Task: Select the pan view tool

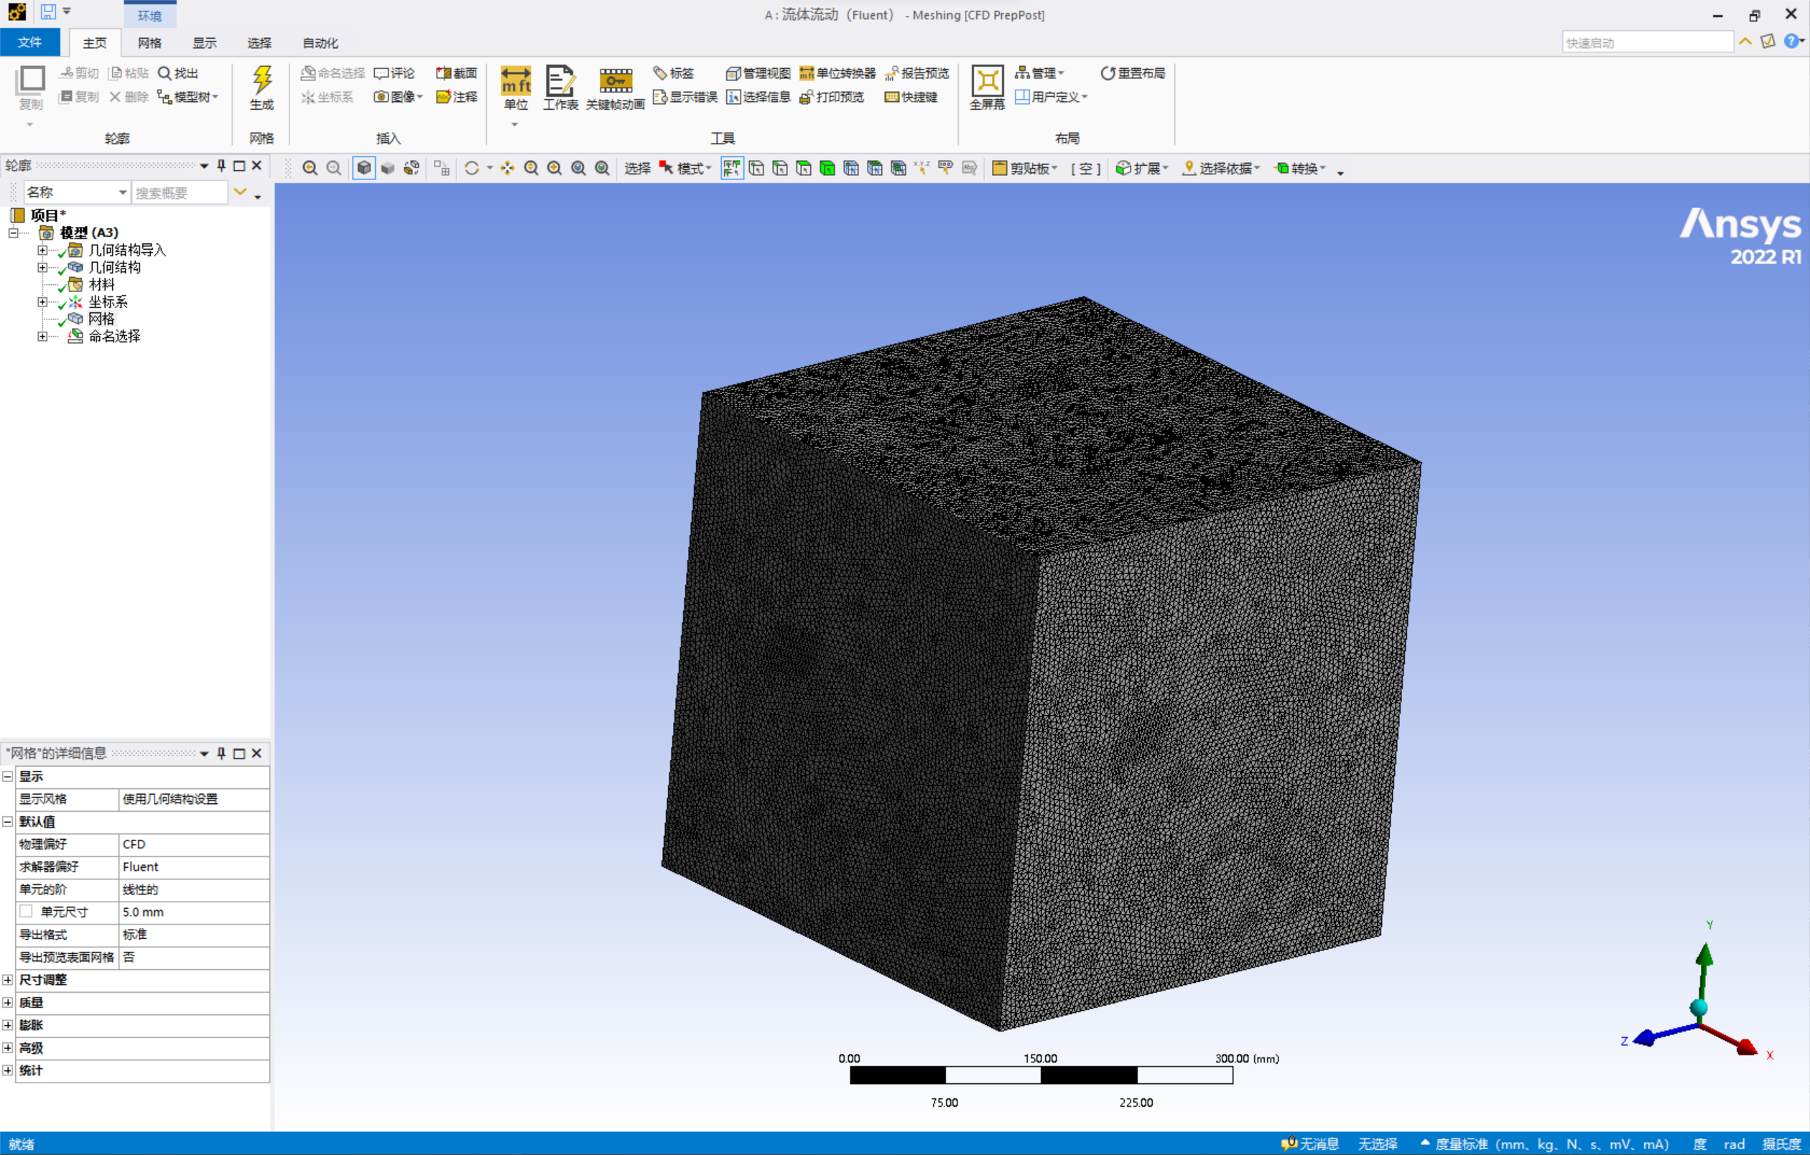Action: (x=507, y=168)
